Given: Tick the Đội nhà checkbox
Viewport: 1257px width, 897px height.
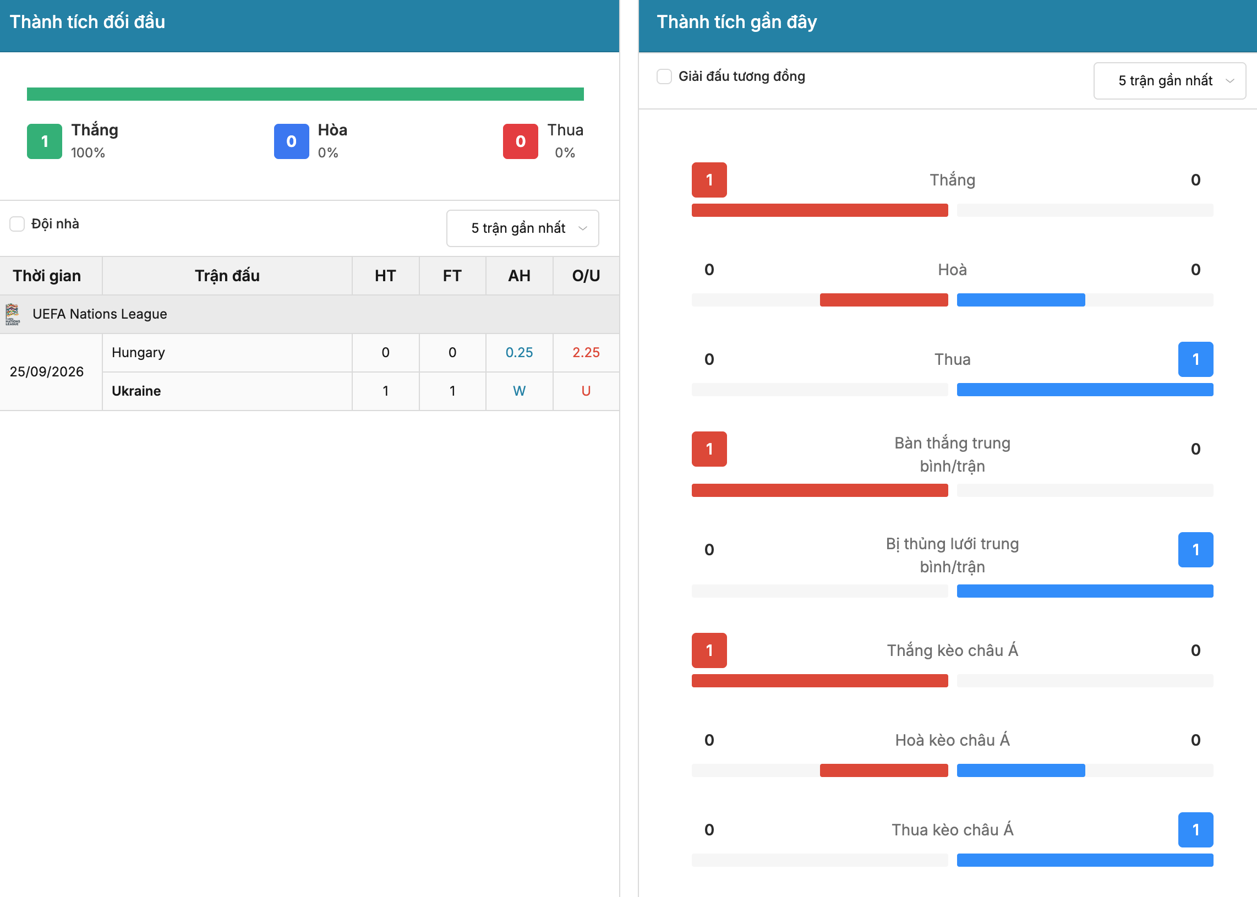Looking at the screenshot, I should click(x=17, y=223).
